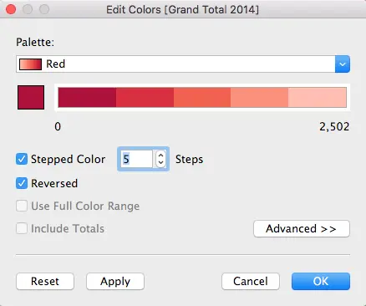This screenshot has height=306, width=366.
Task: Expand the Advanced >> options
Action: coord(302,229)
